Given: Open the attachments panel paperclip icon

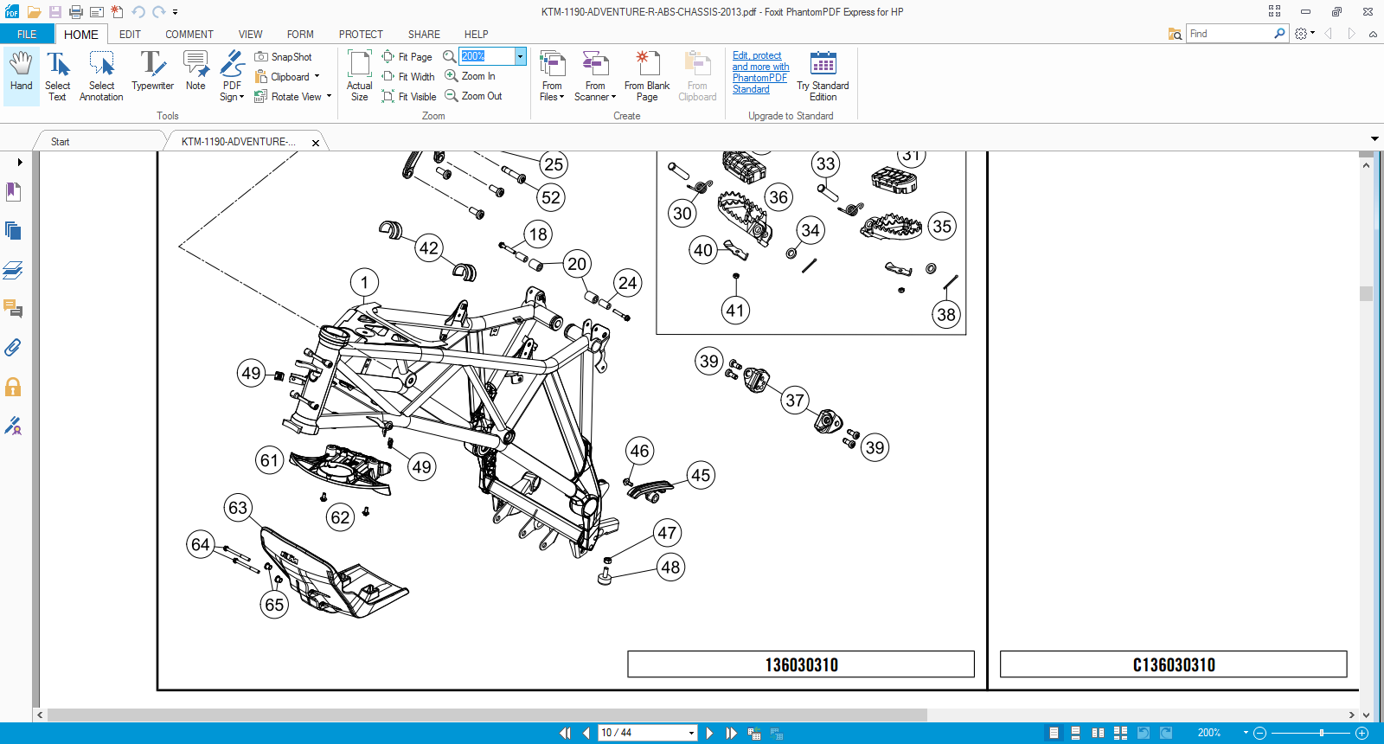Looking at the screenshot, I should pyautogui.click(x=13, y=348).
